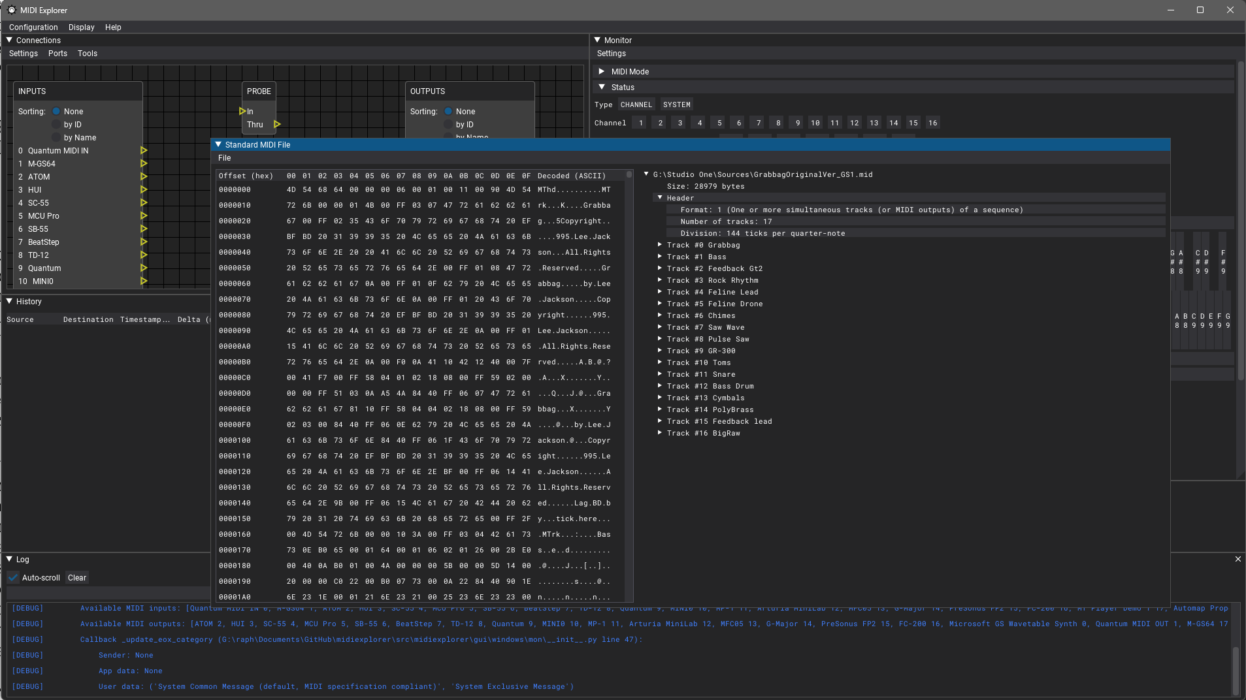Click the port icon next to Quantum MIDI IN
1246x700 pixels.
point(144,150)
